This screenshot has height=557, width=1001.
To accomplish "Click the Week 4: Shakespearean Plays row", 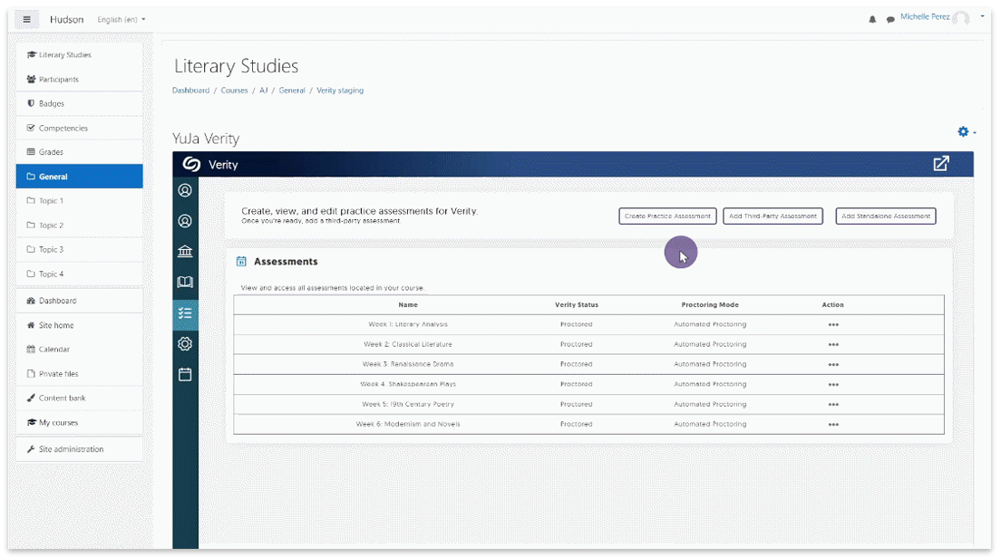I will (408, 384).
